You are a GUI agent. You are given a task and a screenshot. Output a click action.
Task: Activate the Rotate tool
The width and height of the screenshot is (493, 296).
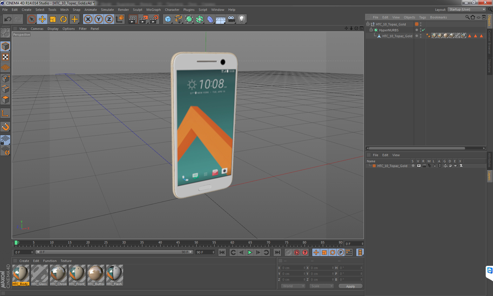click(63, 19)
